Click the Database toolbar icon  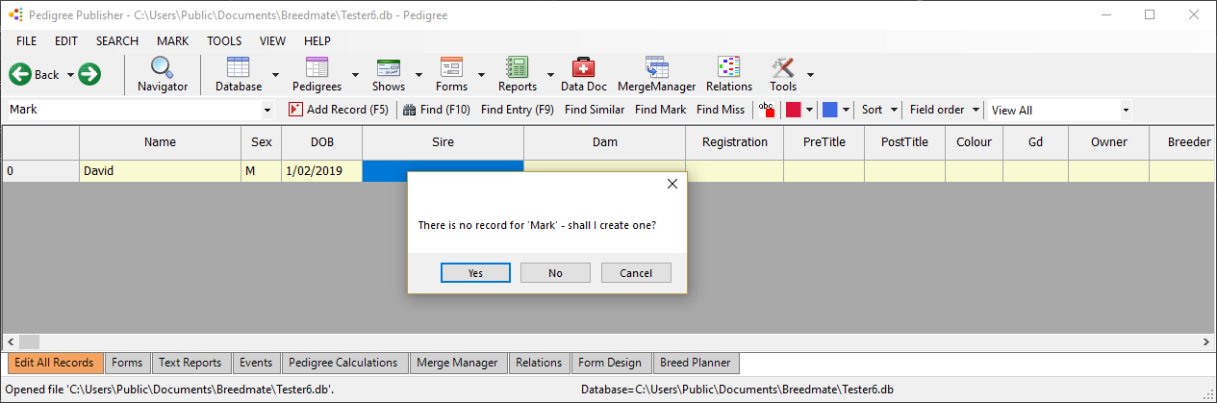[238, 74]
